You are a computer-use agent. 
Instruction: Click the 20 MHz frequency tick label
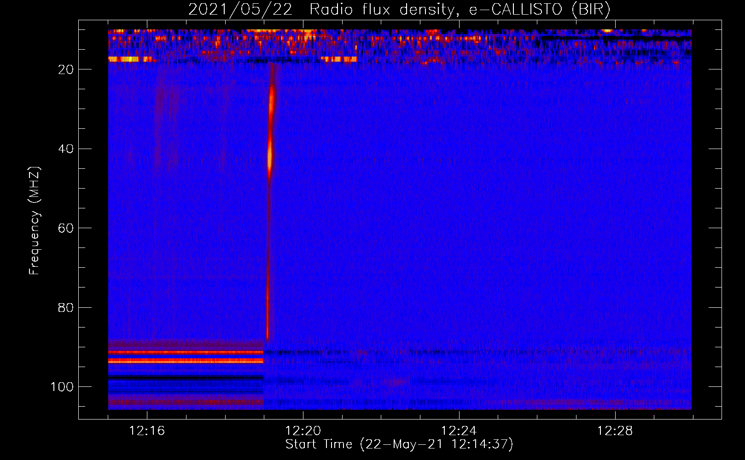[x=66, y=69]
